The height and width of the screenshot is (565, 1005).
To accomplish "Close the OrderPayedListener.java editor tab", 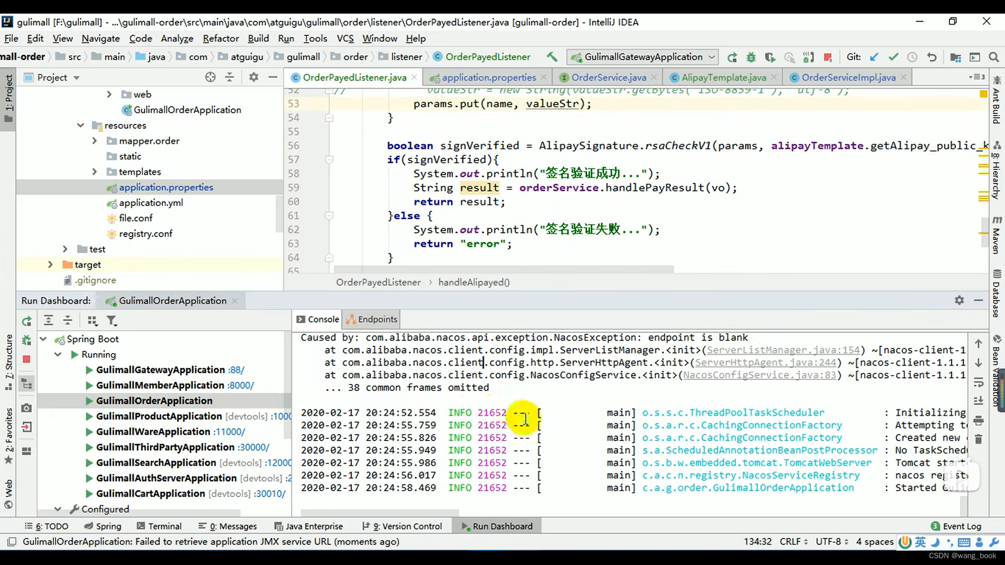I will (x=415, y=77).
